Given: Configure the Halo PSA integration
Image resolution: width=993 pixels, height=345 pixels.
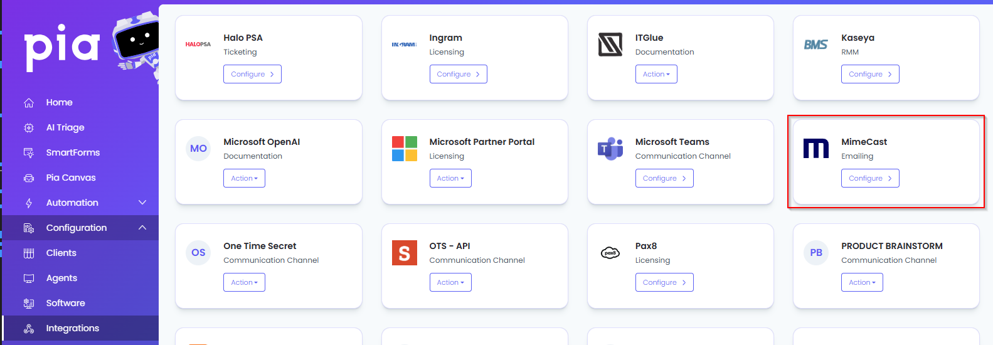Looking at the screenshot, I should click(x=252, y=74).
